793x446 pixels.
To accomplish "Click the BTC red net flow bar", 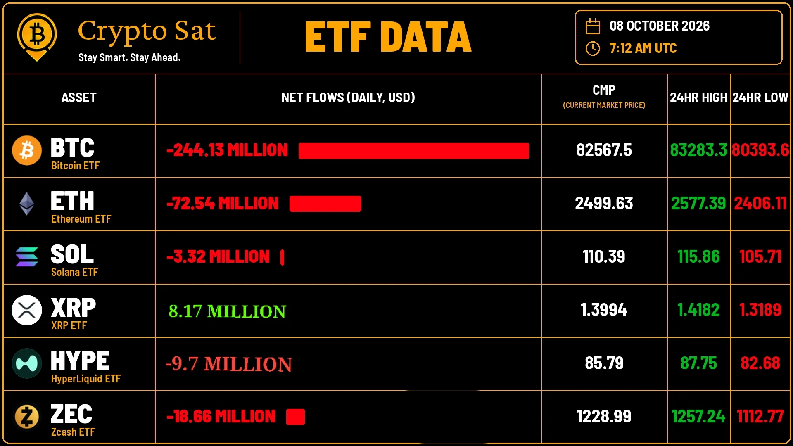I will click(413, 151).
